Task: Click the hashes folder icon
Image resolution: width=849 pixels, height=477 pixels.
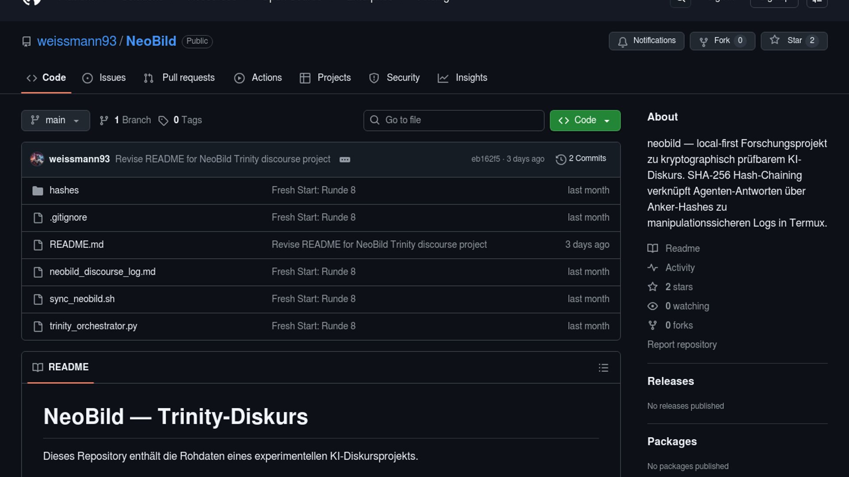Action: point(38,191)
